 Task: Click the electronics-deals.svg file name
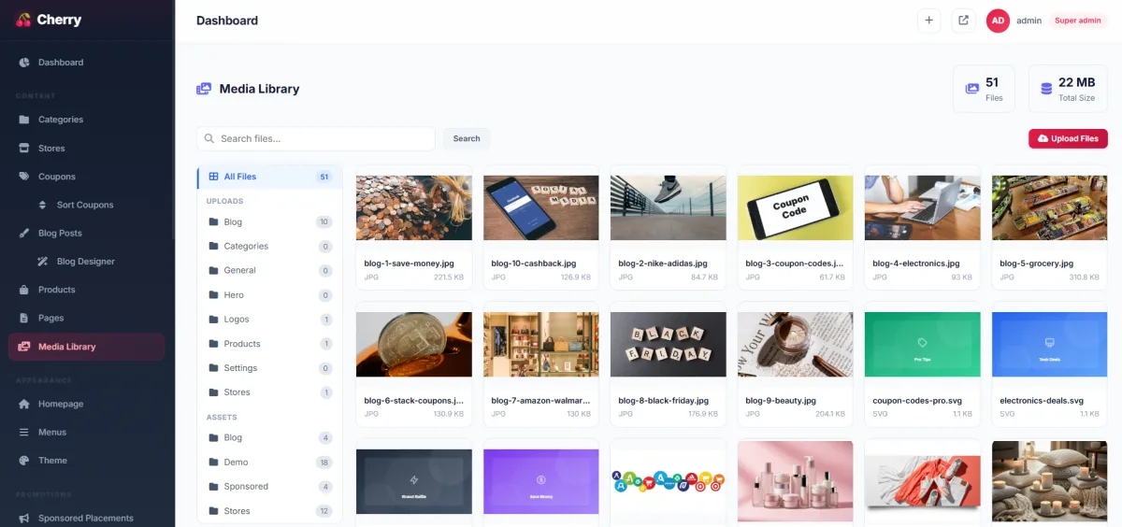tap(1042, 400)
